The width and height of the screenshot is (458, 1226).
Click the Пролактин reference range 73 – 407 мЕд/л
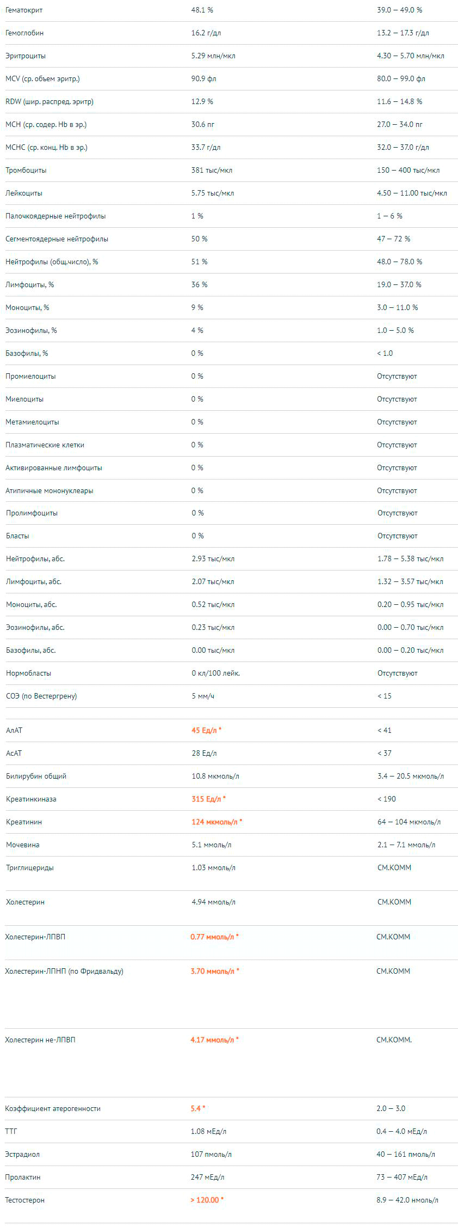[402, 1177]
